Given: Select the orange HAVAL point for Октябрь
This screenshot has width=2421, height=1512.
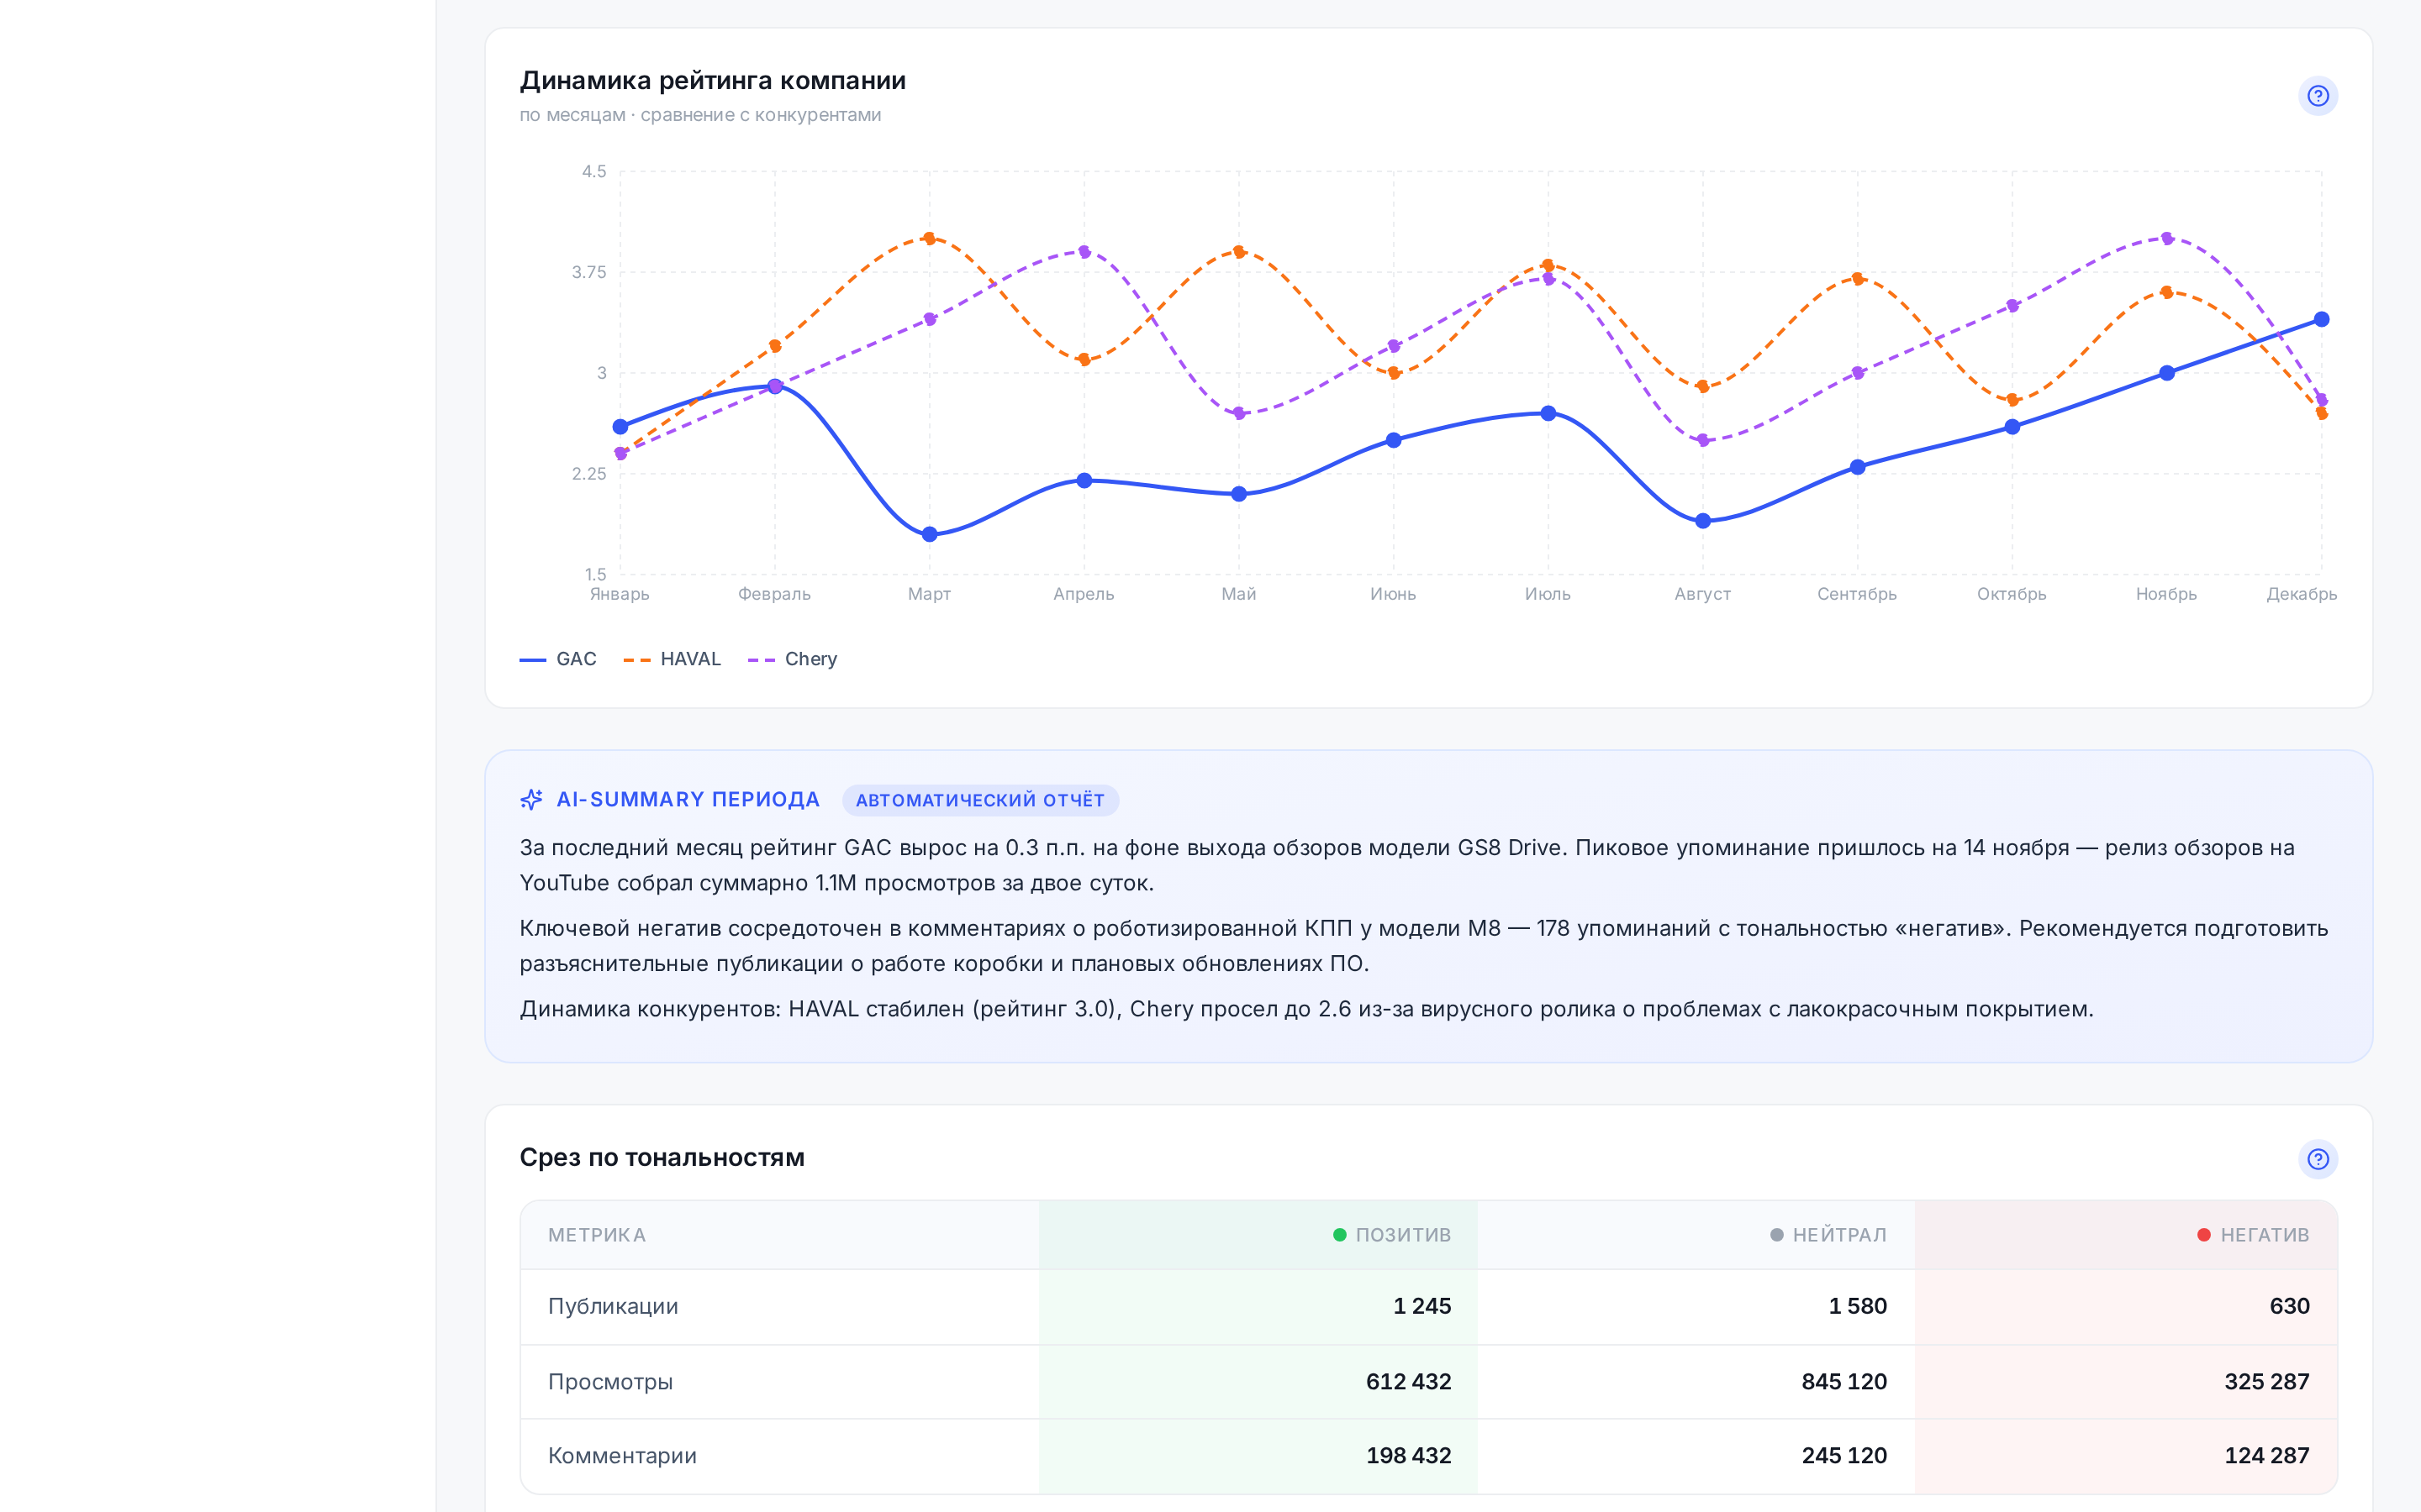Looking at the screenshot, I should [x=2012, y=400].
